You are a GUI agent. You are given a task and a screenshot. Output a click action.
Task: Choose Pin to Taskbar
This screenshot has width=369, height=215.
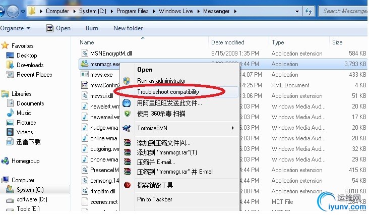[x=155, y=199]
